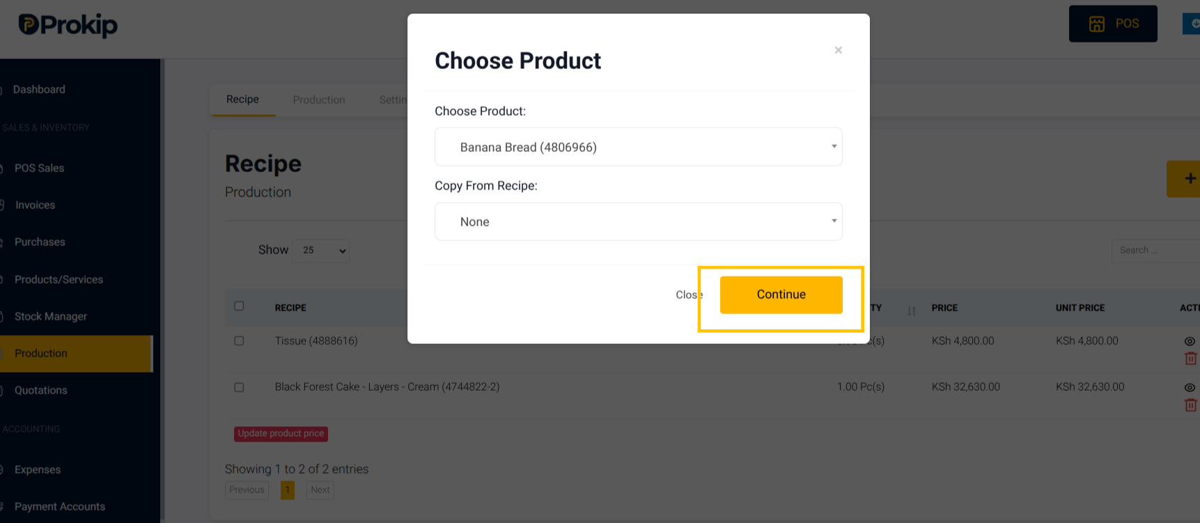Viewport: 1200px width, 523px height.
Task: Open Stock Manager in the sidebar
Action: tap(51, 316)
